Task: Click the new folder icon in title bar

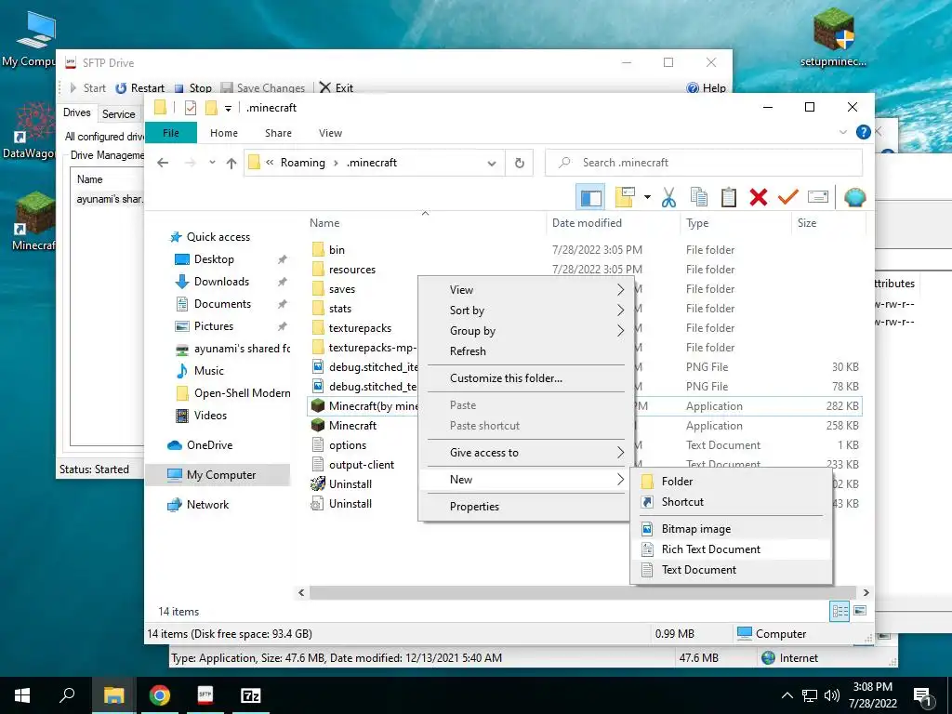Action: (x=211, y=108)
